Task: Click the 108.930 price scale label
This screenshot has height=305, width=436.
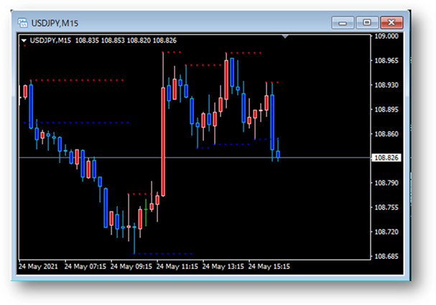Action: (x=386, y=85)
